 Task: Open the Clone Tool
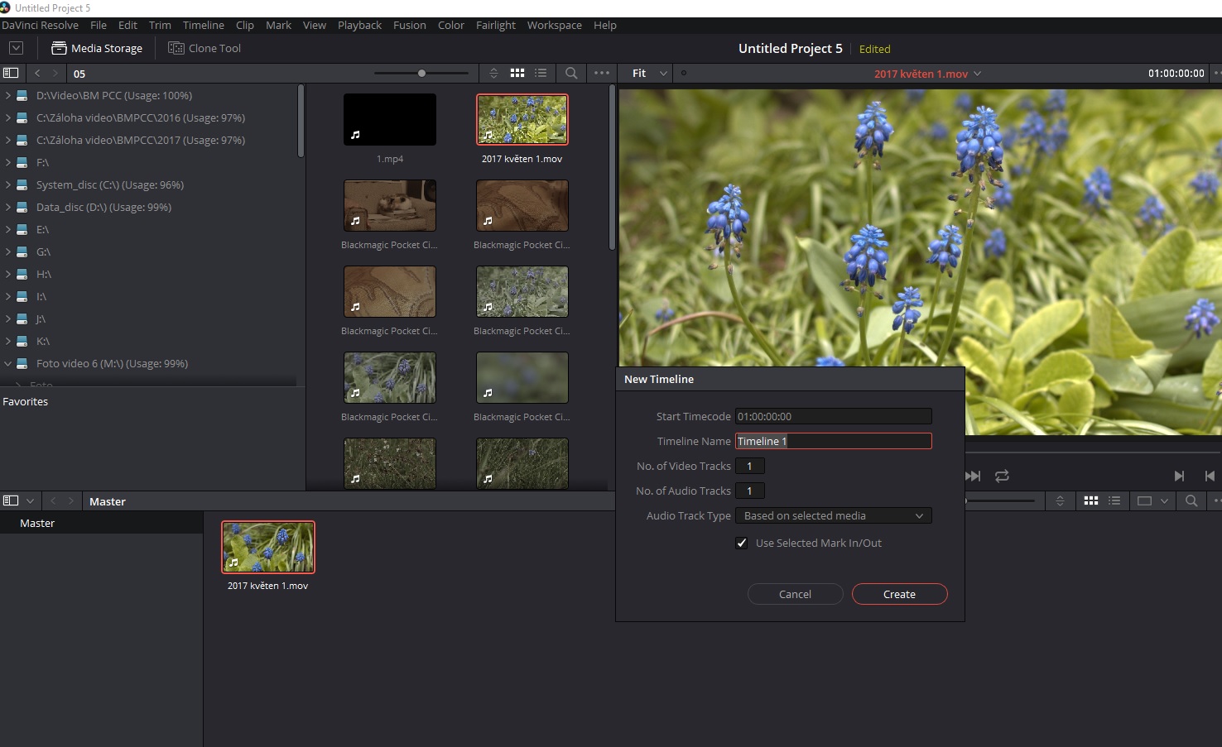[x=204, y=48]
